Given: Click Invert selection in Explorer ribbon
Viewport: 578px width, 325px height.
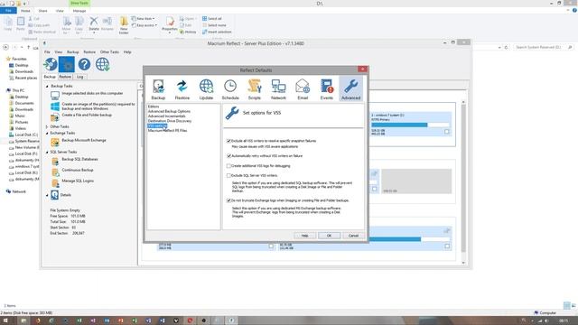Looking at the screenshot, I should 217,32.
